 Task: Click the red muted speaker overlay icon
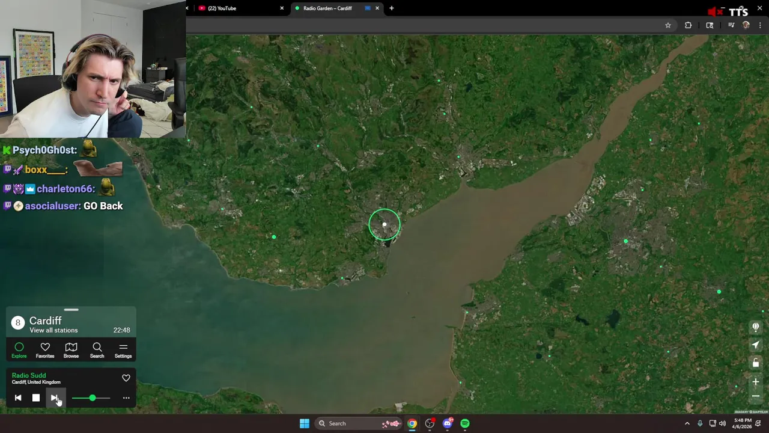(x=714, y=11)
